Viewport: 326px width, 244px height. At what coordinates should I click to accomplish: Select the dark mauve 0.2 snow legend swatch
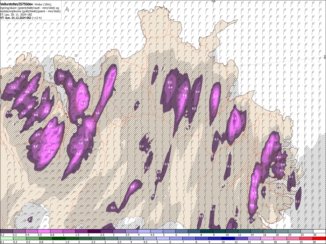[6, 231]
